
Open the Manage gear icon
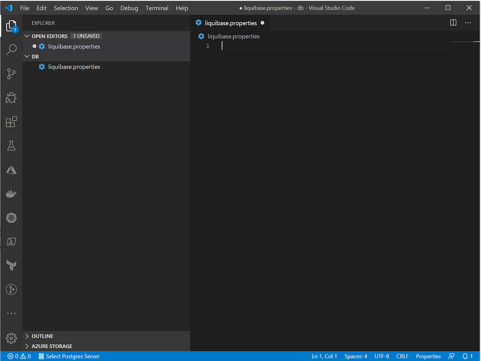click(x=11, y=338)
